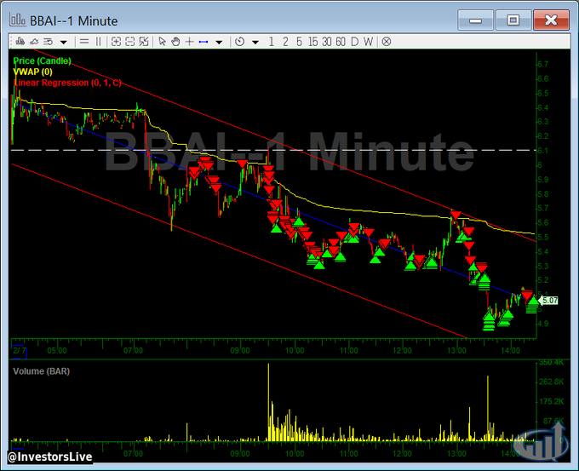
Task: Click the chart type bars icon in toolbar
Action: (20, 42)
